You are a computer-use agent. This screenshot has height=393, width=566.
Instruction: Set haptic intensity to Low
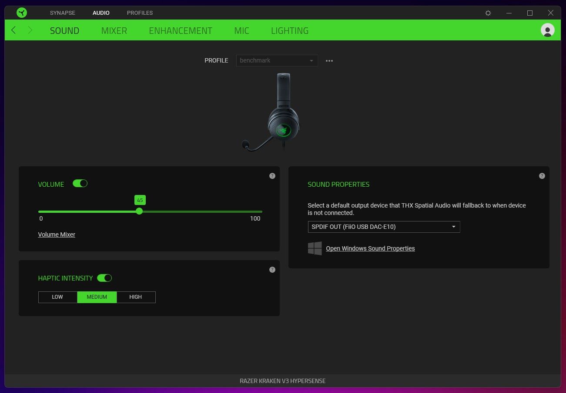tap(57, 297)
